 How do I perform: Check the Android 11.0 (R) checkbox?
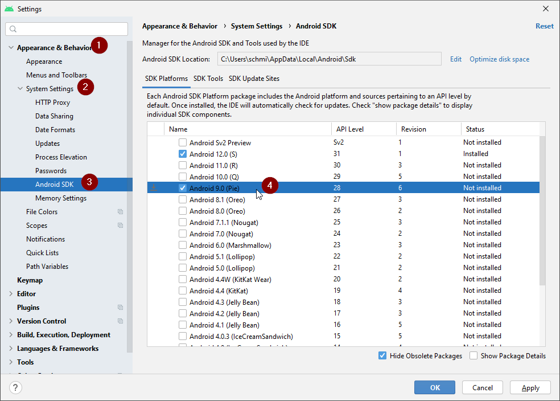183,165
